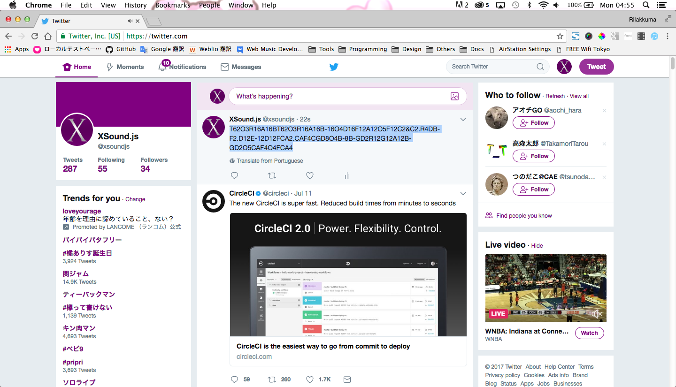The height and width of the screenshot is (387, 676).
Task: Click Change next to Trends for you
Action: click(135, 199)
